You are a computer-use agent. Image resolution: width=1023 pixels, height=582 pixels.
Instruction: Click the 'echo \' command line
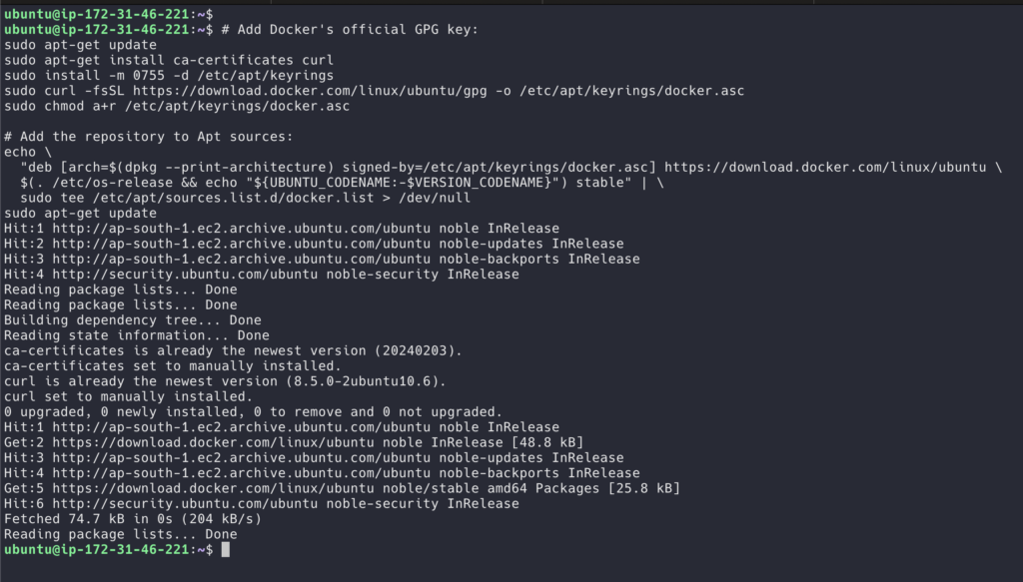tap(28, 152)
